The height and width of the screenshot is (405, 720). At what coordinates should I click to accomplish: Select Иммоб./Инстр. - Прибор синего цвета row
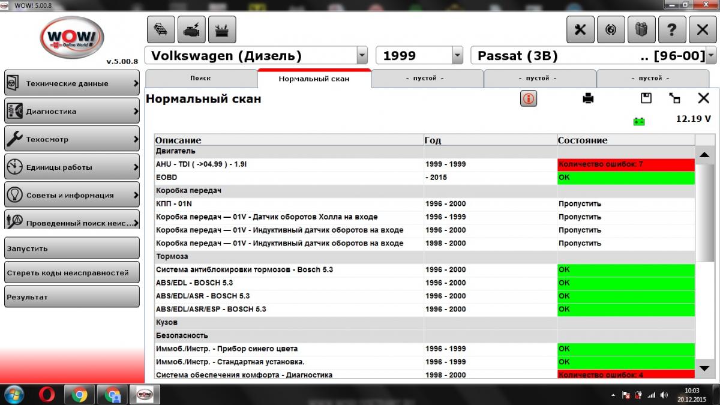click(x=425, y=349)
